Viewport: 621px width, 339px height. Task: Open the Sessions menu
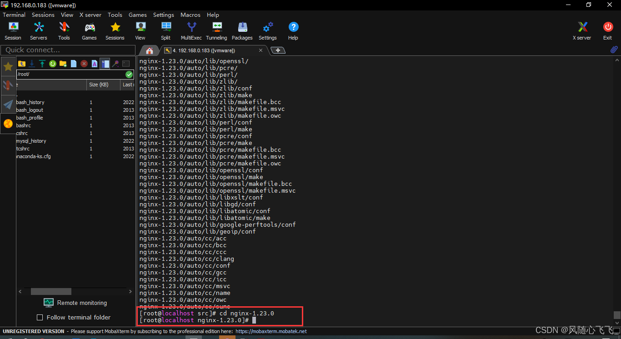[43, 15]
